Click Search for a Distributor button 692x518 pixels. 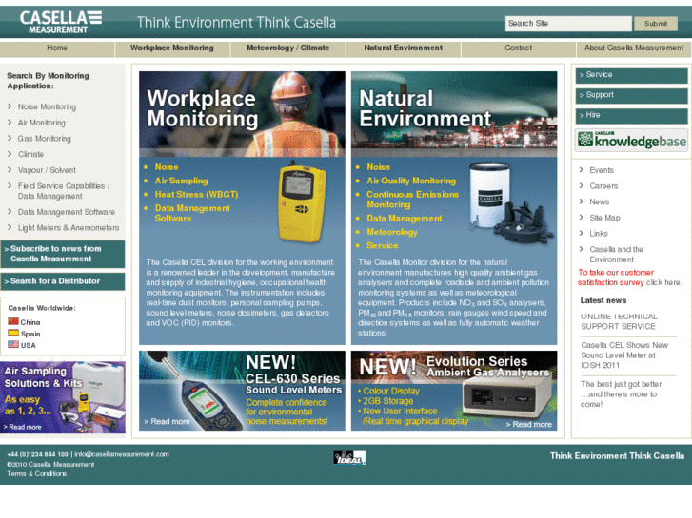(63, 281)
